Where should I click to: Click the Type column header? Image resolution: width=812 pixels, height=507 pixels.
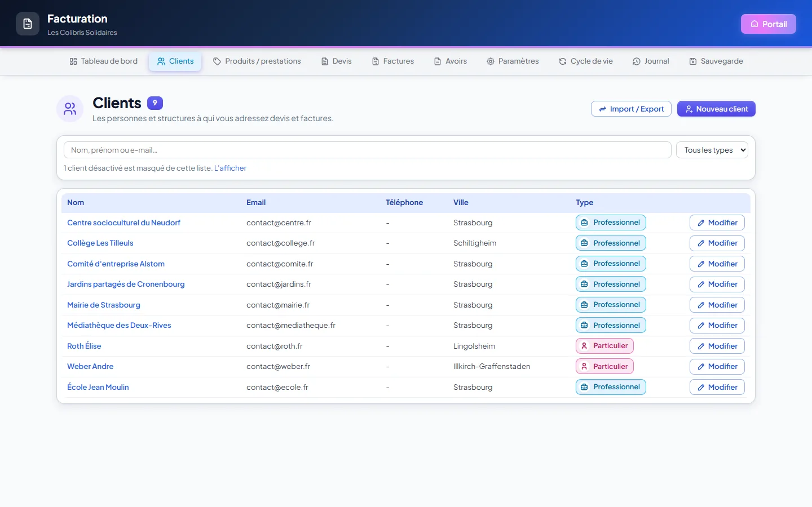point(584,203)
